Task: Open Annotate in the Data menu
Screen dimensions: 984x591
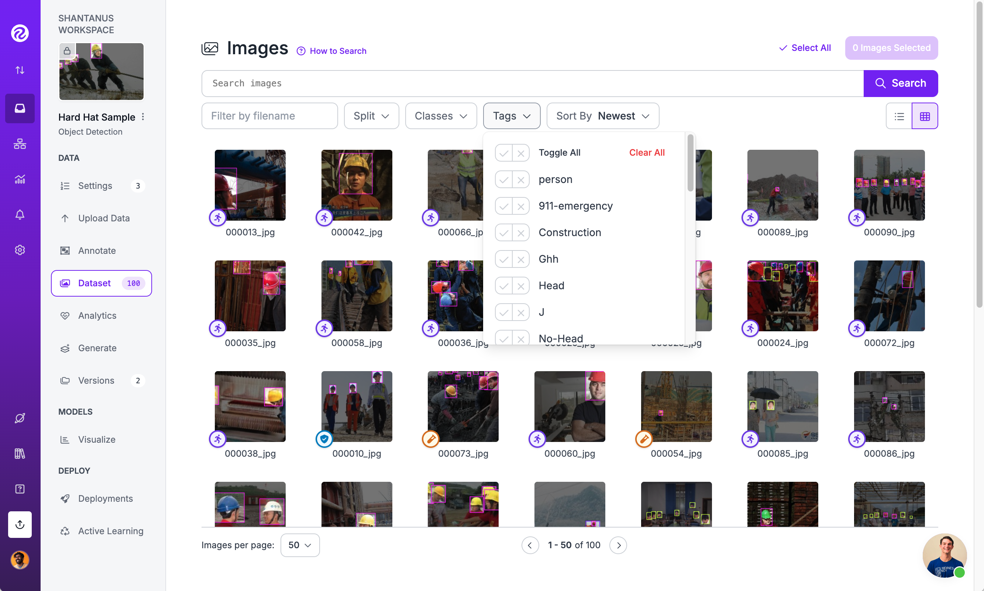Action: click(x=97, y=250)
